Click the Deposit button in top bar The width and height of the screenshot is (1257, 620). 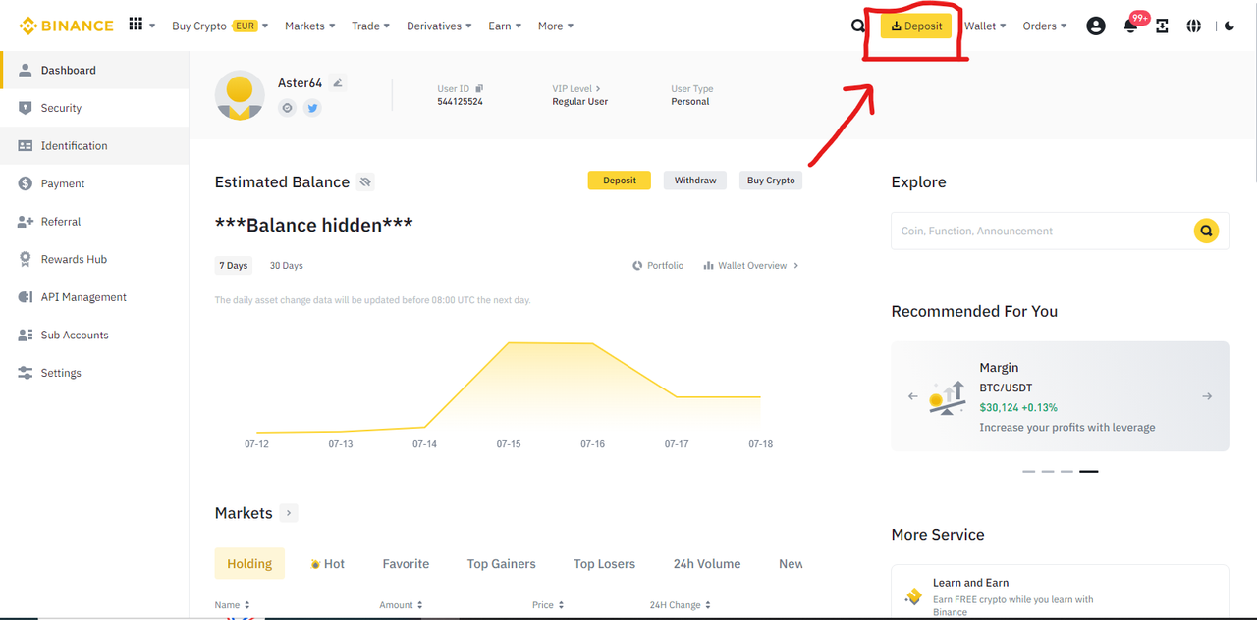pos(916,26)
